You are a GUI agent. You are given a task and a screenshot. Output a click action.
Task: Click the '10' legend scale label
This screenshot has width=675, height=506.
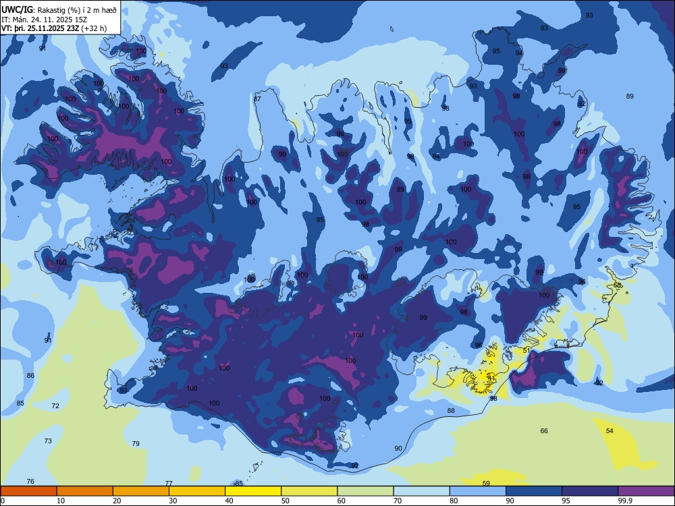(61, 501)
